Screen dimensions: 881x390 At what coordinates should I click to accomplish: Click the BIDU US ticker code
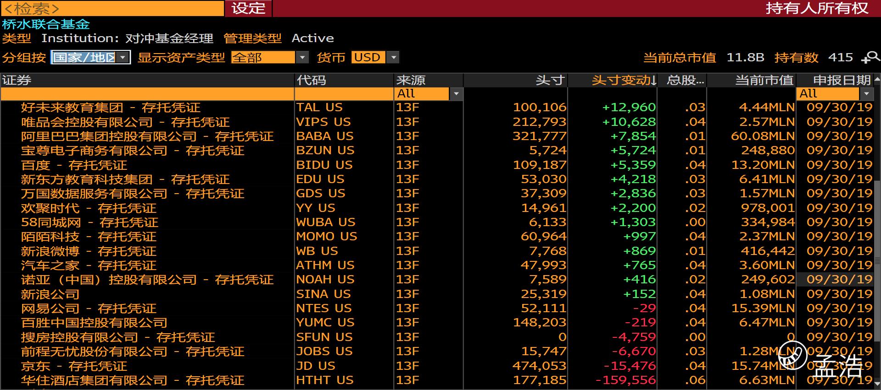click(x=324, y=165)
